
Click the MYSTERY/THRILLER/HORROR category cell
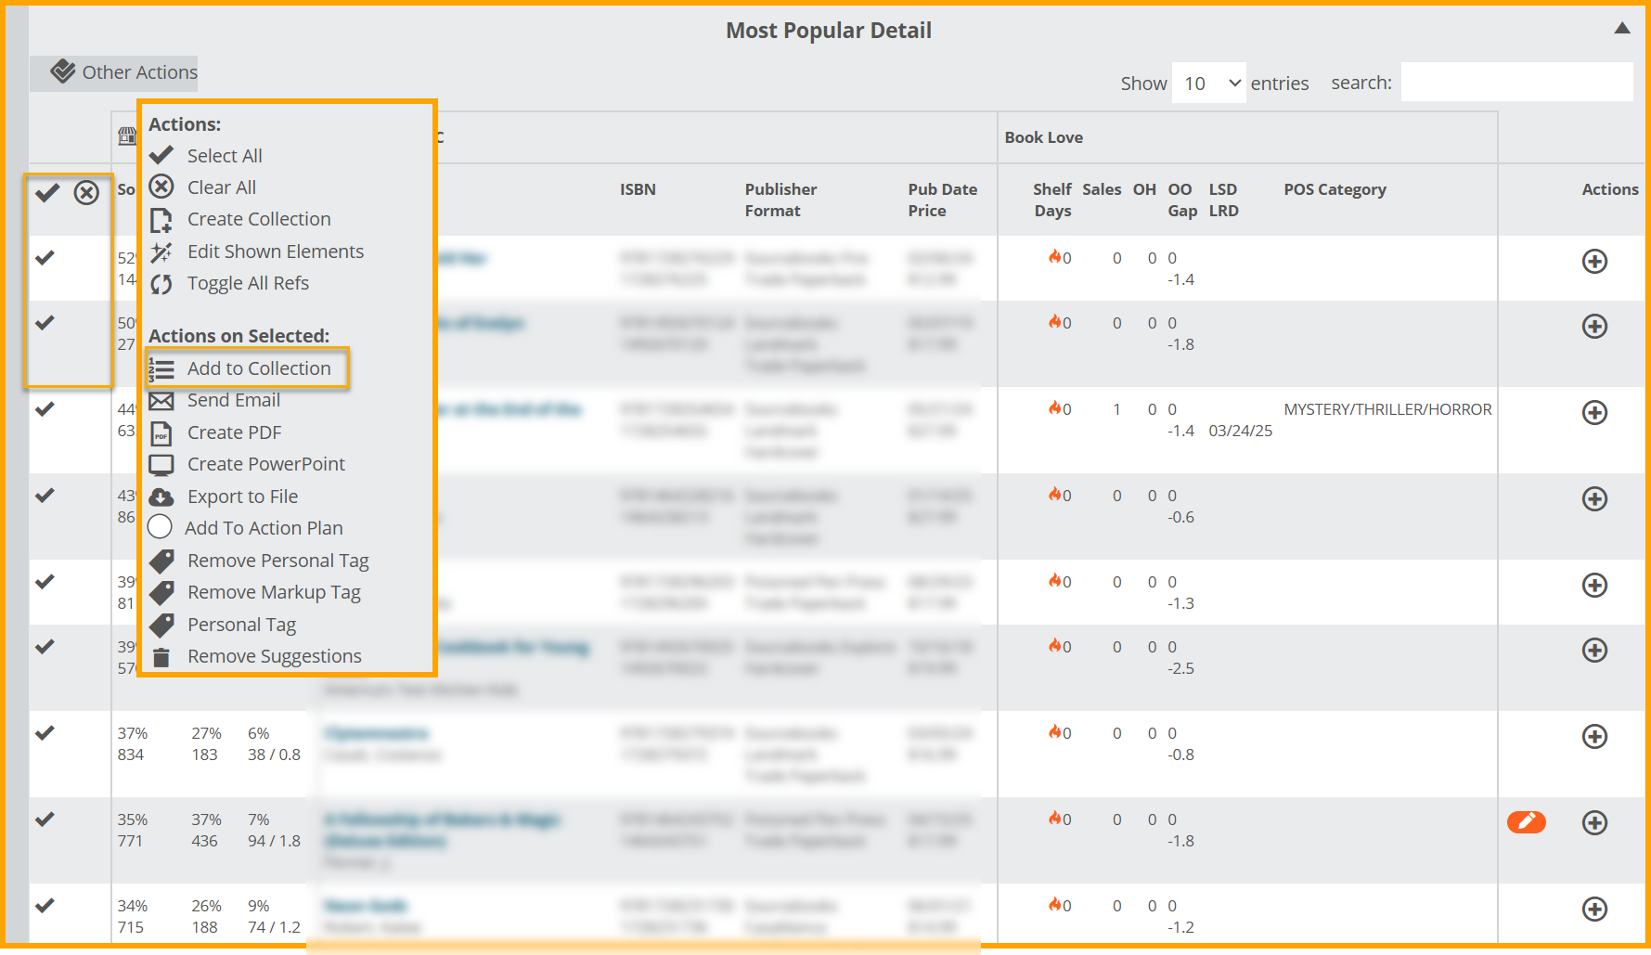coord(1387,409)
